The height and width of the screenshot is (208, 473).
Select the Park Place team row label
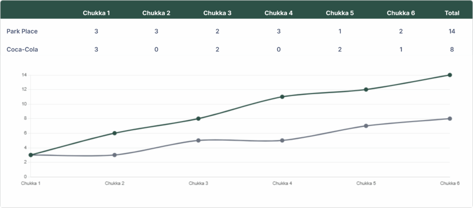pyautogui.click(x=22, y=31)
